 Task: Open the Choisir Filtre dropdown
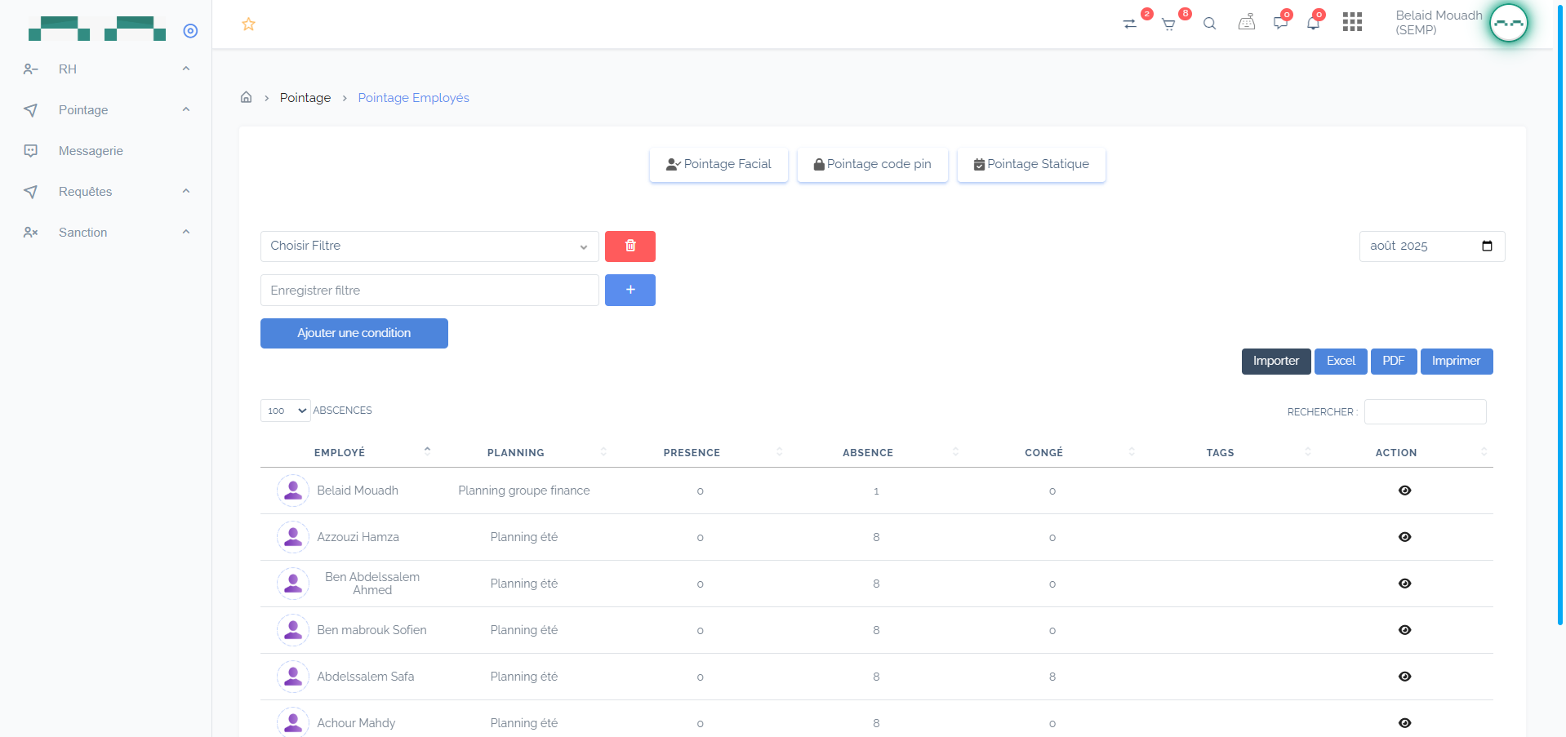click(429, 246)
